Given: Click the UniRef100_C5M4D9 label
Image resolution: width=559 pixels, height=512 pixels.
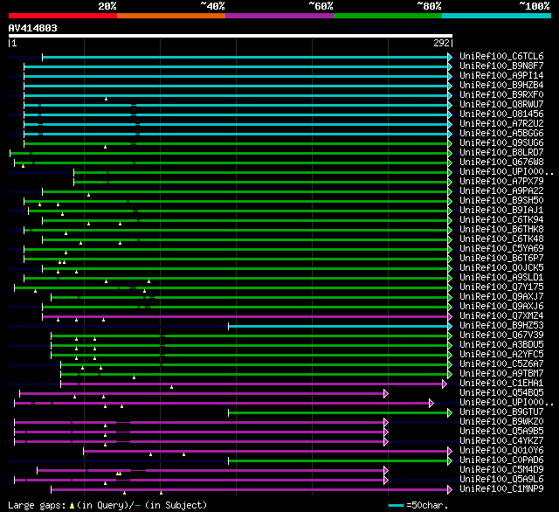Looking at the screenshot, I should tap(501, 470).
